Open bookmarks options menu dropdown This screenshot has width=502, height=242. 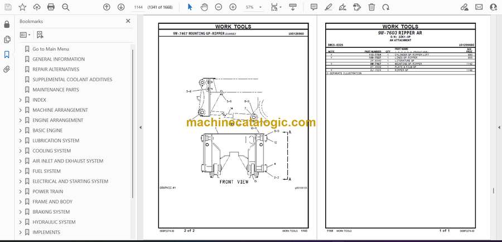click(25, 35)
